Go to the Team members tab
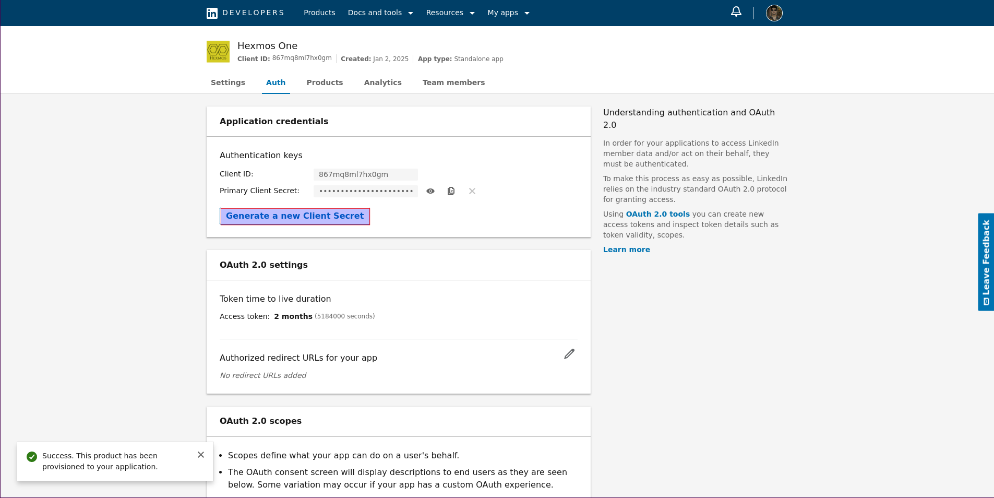 pyautogui.click(x=453, y=82)
